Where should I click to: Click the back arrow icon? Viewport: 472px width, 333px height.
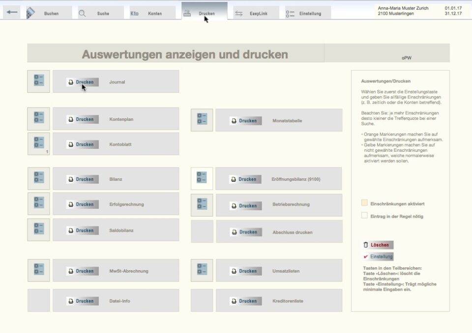pos(12,12)
